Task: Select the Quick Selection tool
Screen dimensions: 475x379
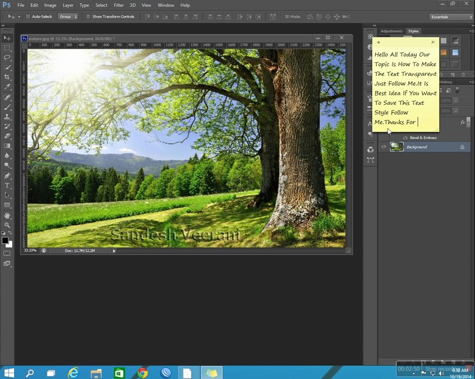Action: coord(7,67)
